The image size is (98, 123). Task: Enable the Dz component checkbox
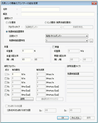coord(6,83)
